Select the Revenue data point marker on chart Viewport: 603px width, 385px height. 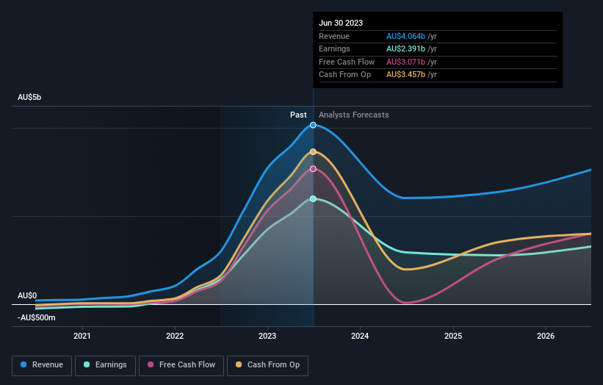pos(313,125)
